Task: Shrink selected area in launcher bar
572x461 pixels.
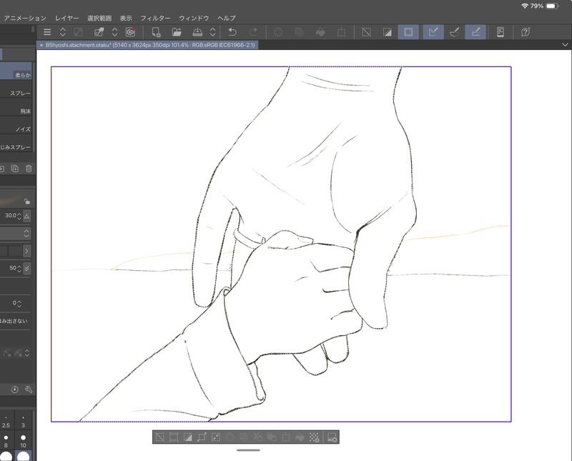Action: point(216,437)
